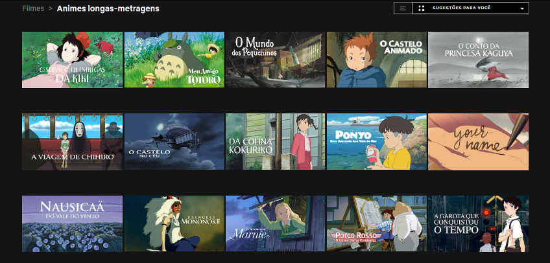The width and height of the screenshot is (550, 263).
Task: Open O Mundo dos Pequeninos thumbnail
Action: click(276, 60)
